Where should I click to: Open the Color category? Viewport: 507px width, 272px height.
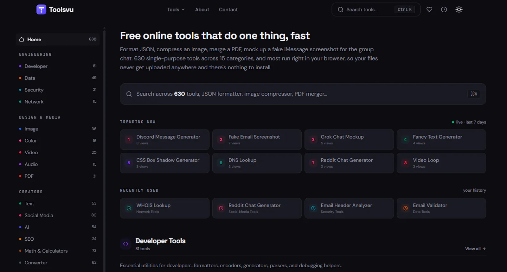click(x=58, y=141)
